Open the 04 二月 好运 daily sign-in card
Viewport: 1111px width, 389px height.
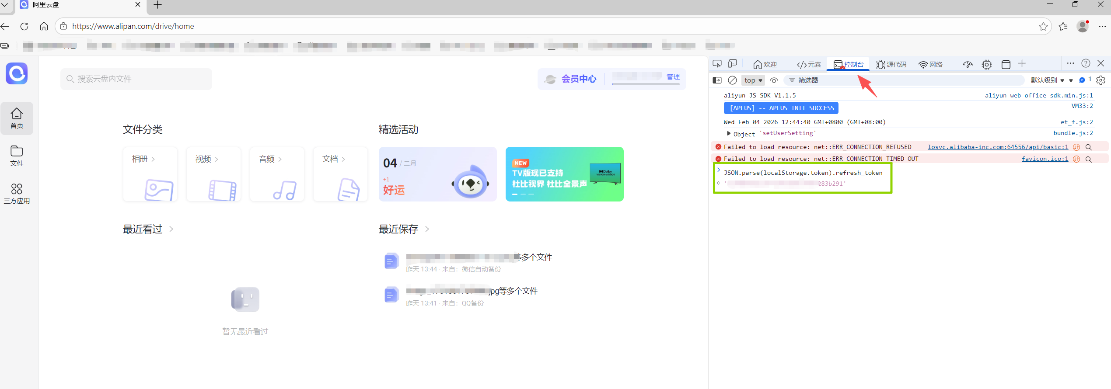click(x=437, y=174)
